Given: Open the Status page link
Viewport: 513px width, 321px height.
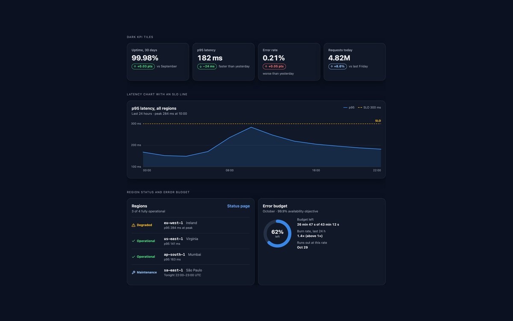Looking at the screenshot, I should pyautogui.click(x=239, y=206).
